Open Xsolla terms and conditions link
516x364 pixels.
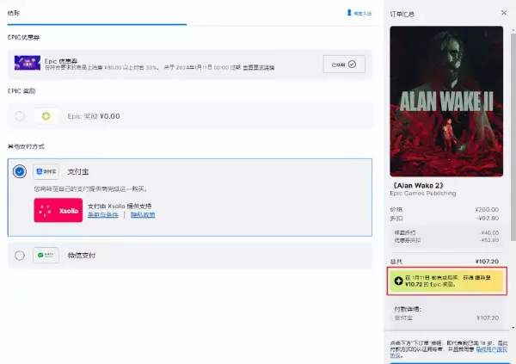[103, 215]
